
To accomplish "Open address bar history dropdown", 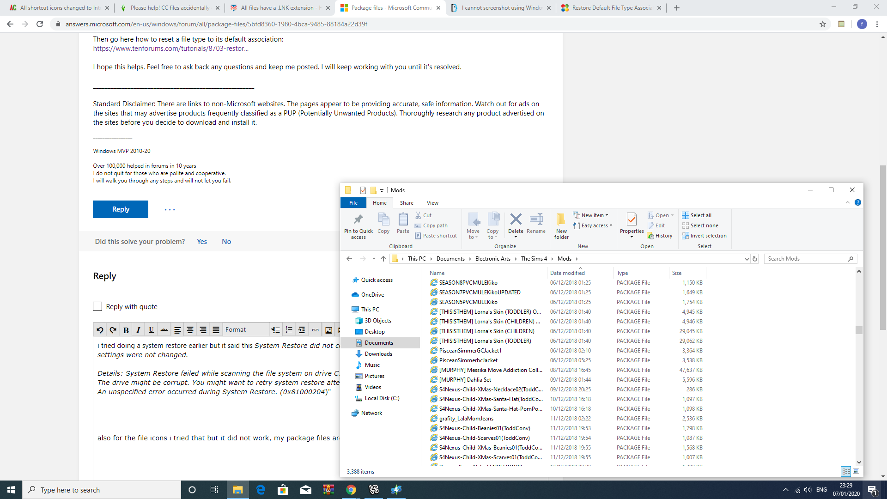I will click(x=747, y=259).
